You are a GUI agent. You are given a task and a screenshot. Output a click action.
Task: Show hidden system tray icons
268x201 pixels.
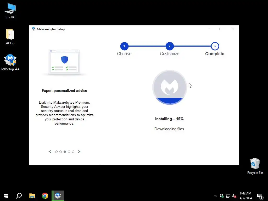pyautogui.click(x=215, y=196)
